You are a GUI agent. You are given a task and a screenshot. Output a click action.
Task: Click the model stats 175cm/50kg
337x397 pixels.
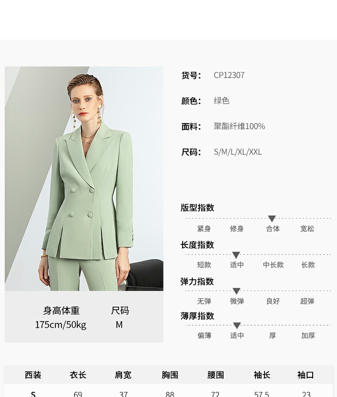coord(61,325)
